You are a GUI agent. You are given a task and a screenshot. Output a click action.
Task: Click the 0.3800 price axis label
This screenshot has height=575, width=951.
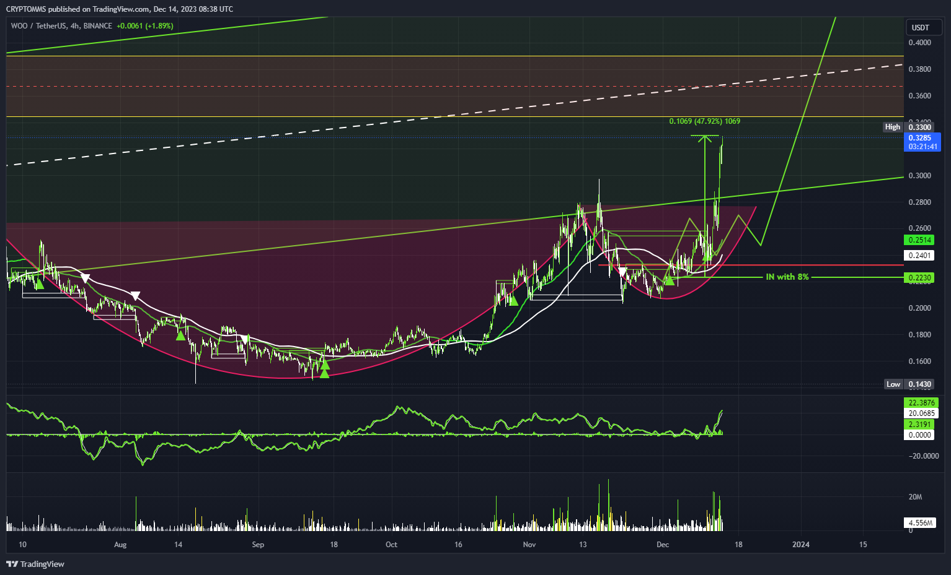[x=919, y=69]
